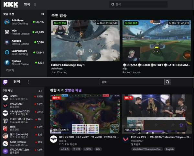Open Twitch 탐색 browse menu

click(16, 82)
